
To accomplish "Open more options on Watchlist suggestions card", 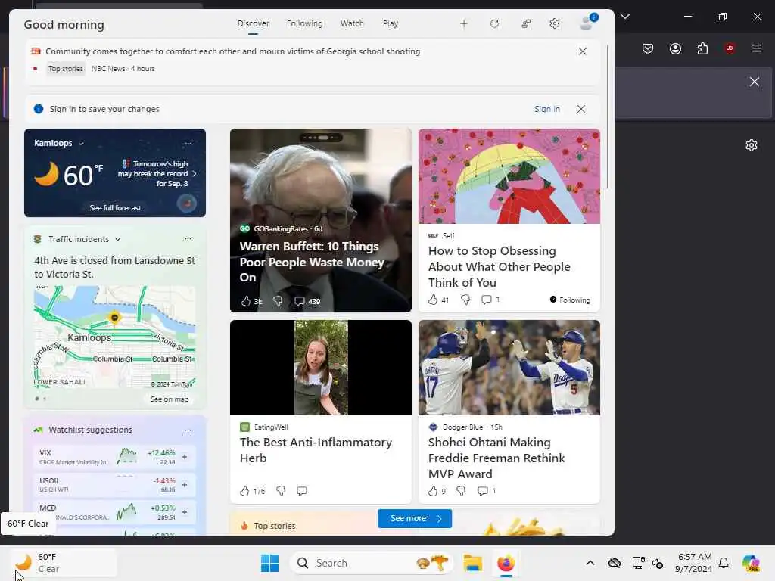I will pyautogui.click(x=188, y=430).
